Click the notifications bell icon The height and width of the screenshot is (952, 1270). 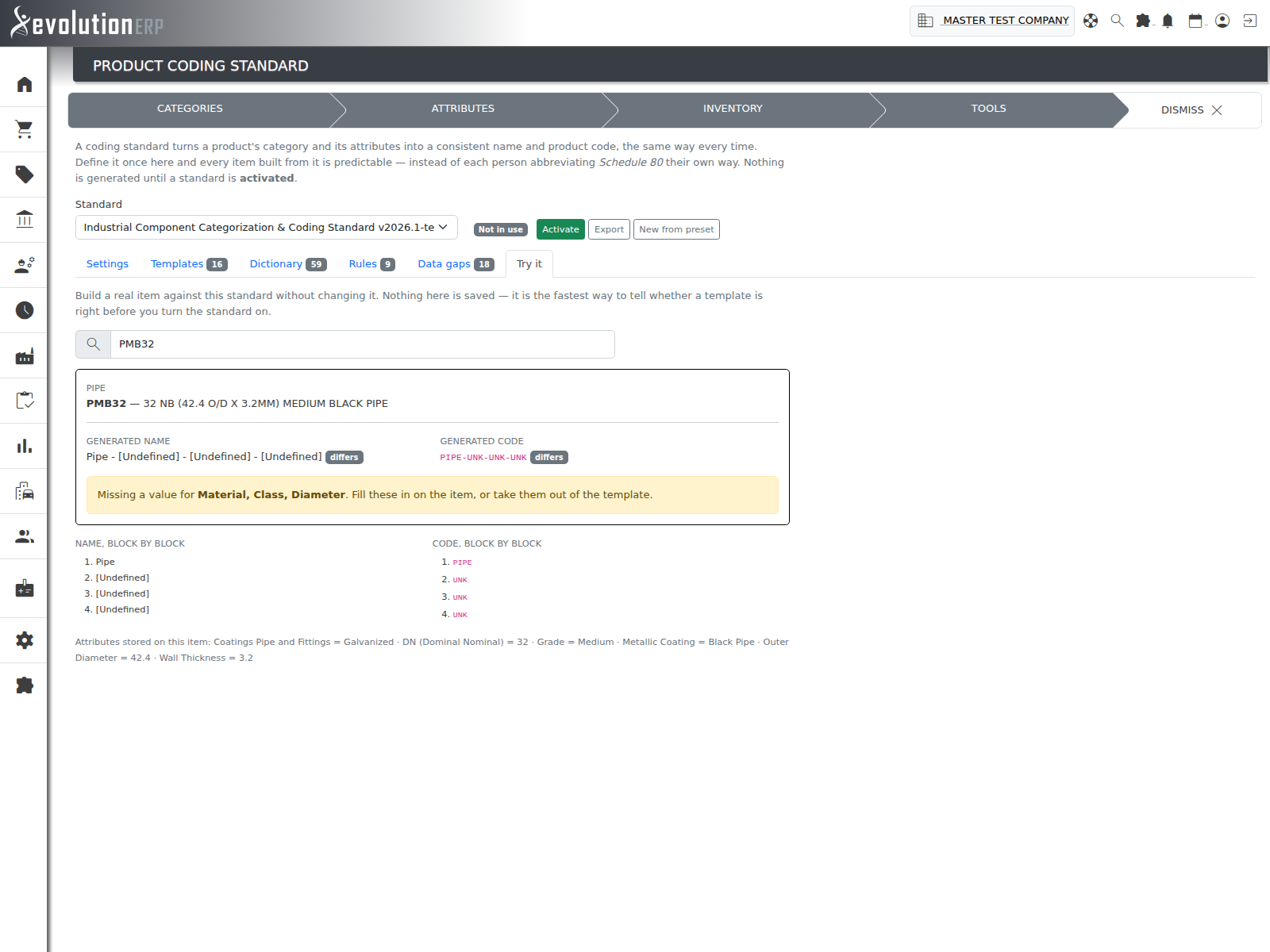[1168, 21]
